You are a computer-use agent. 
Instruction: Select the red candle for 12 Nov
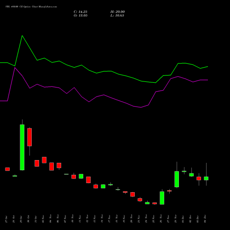[x=88, y=180]
